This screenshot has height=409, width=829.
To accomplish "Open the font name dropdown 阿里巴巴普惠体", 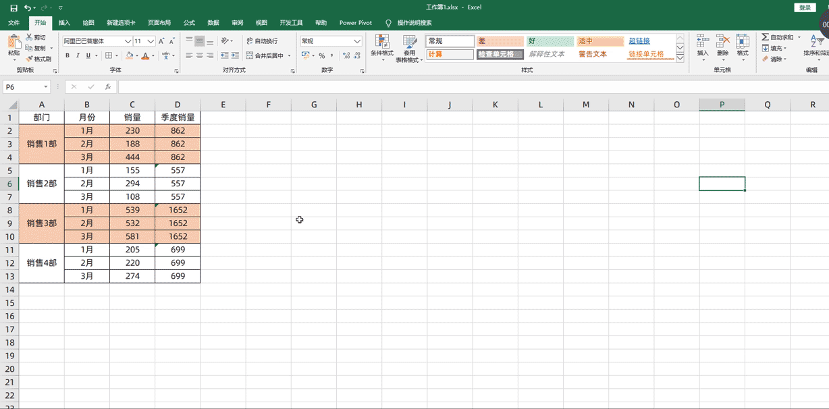I will [128, 41].
